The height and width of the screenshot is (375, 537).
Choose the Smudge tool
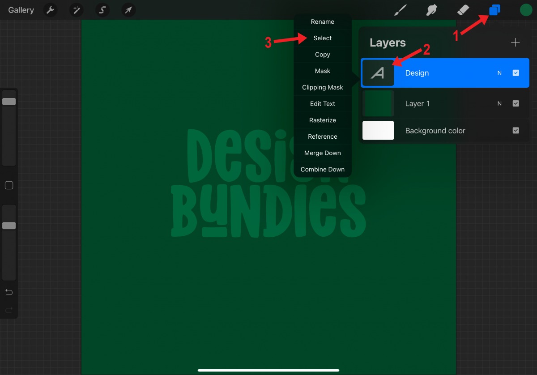pyautogui.click(x=431, y=10)
